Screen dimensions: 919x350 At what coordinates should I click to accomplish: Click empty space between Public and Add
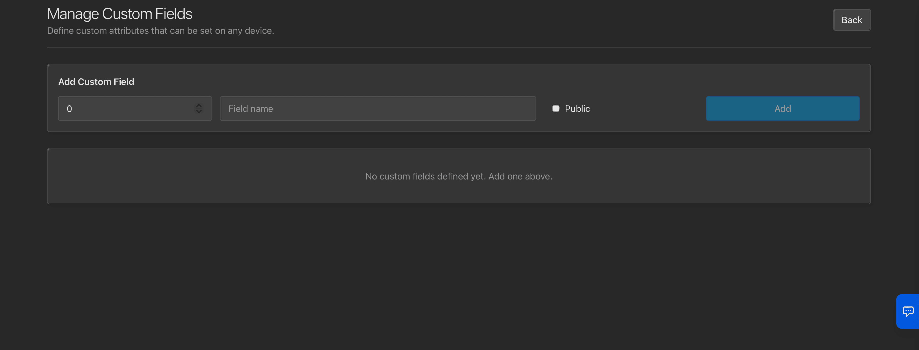pyautogui.click(x=648, y=108)
